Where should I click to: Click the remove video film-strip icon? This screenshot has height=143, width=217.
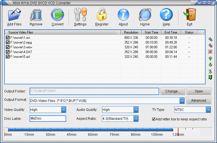point(210,46)
